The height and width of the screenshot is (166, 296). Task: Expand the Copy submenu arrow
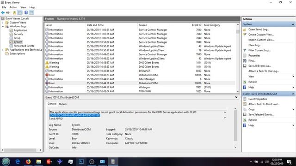pos(293,109)
